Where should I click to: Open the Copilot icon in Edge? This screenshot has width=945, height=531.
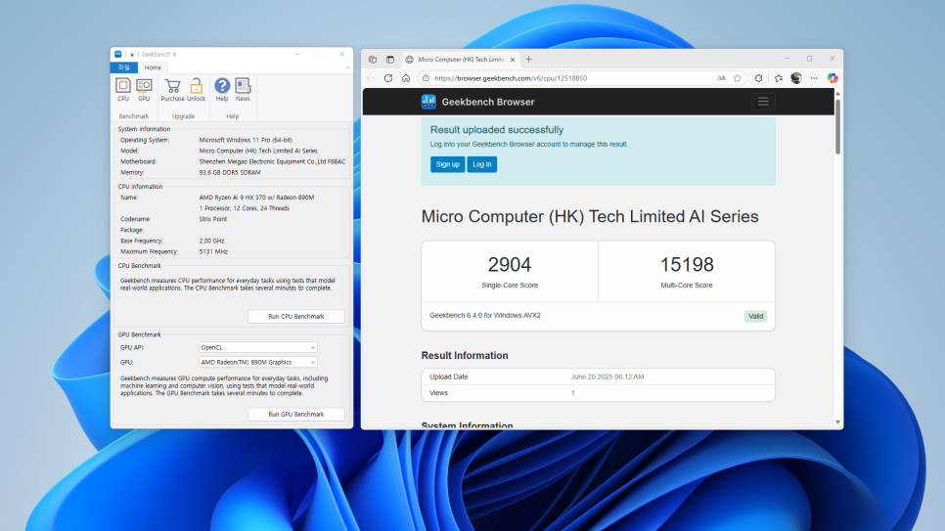tap(832, 78)
